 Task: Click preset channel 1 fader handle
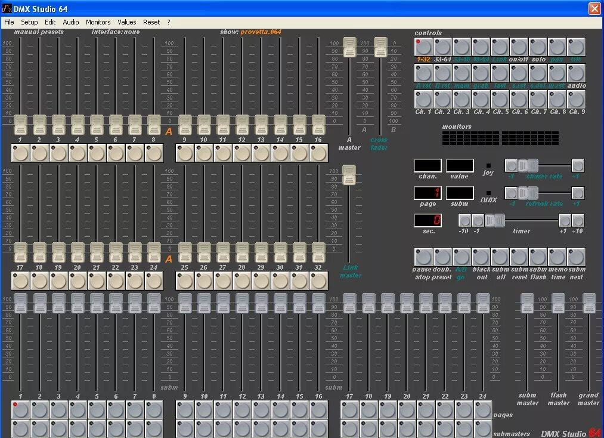click(20, 125)
